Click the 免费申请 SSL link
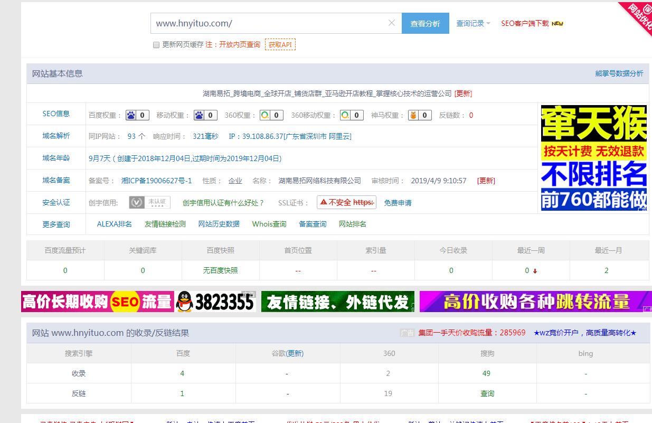 click(x=398, y=203)
